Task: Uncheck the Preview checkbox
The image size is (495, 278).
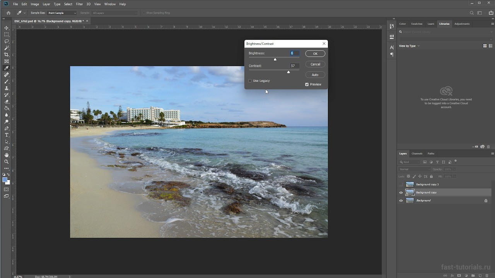Action: (x=307, y=84)
